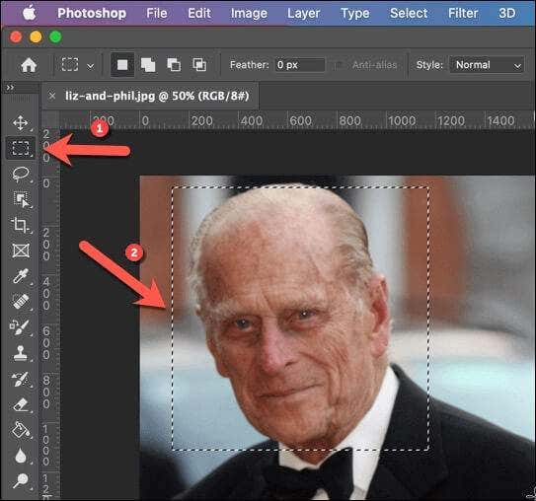The image size is (536, 501).
Task: Select the Clone Stamp tool
Action: tap(21, 353)
